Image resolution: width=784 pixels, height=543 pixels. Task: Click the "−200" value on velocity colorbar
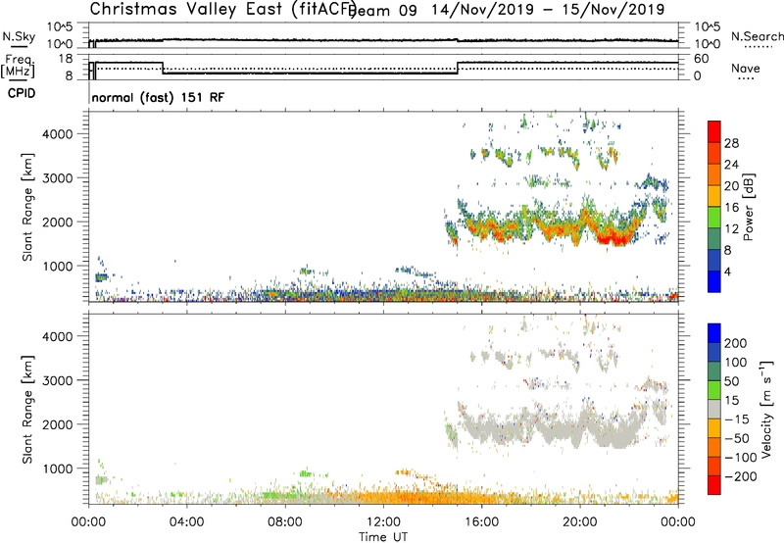(740, 476)
